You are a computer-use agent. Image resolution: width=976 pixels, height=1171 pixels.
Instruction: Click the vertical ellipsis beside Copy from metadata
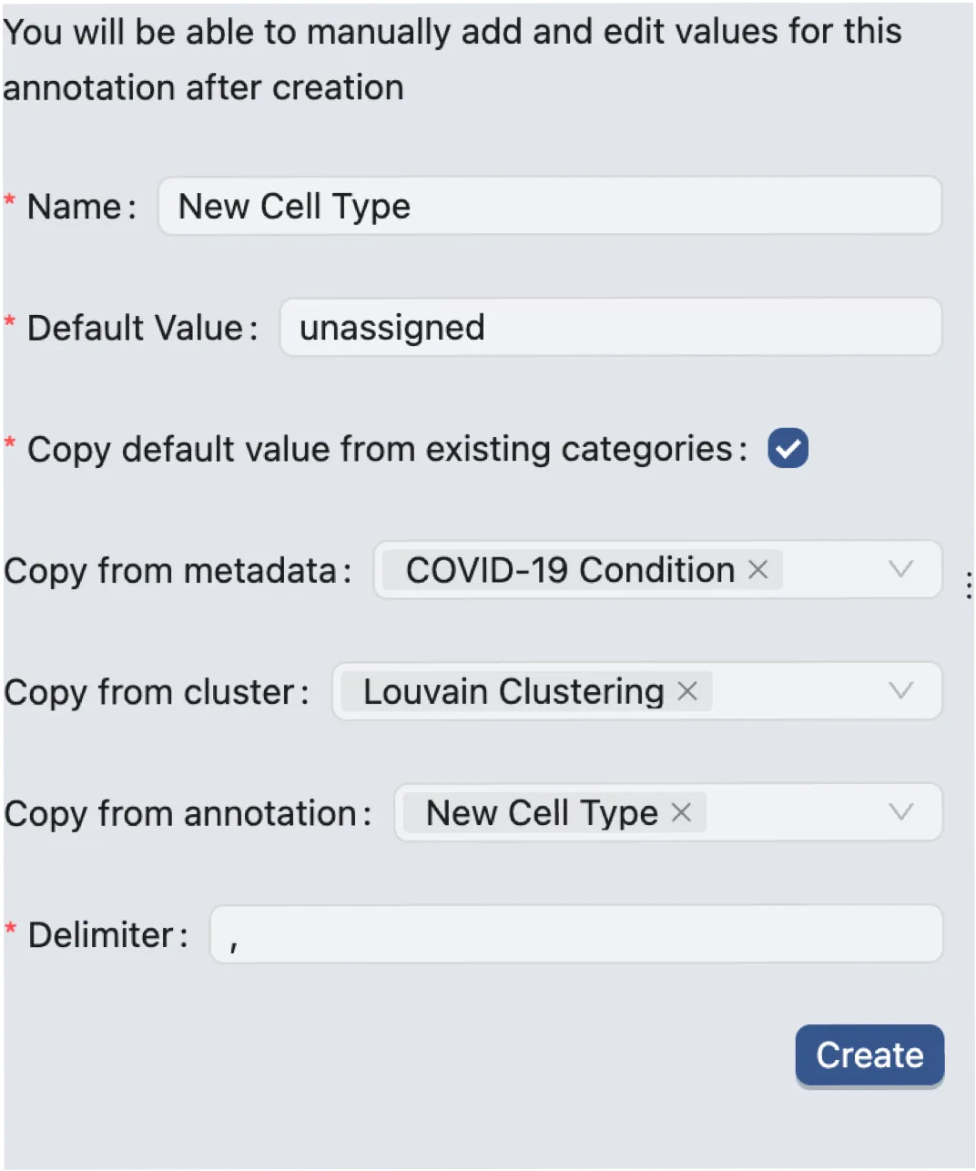[x=968, y=585]
